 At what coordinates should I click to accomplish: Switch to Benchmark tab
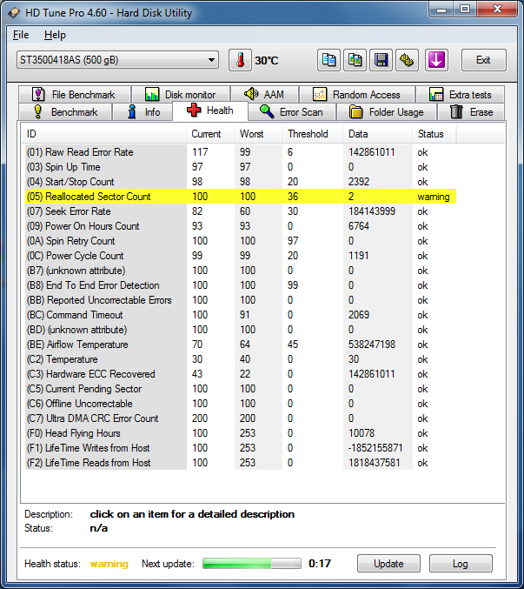65,112
